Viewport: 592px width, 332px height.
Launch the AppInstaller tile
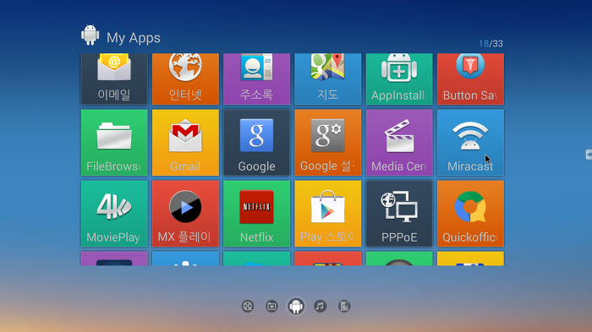pyautogui.click(x=399, y=79)
